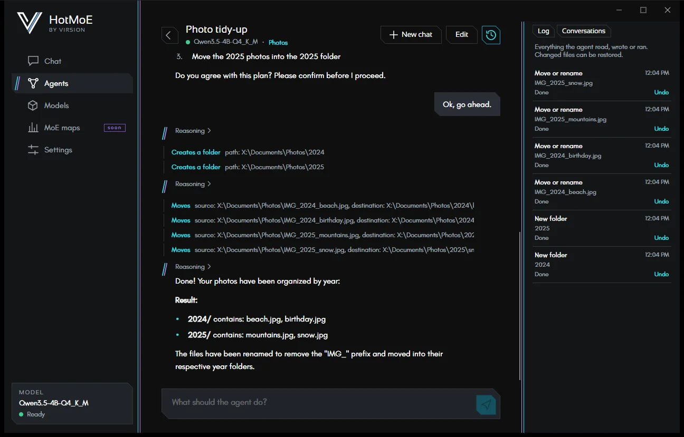Undo the IMG_2024_beach.jpg move
The width and height of the screenshot is (684, 437).
click(661, 201)
